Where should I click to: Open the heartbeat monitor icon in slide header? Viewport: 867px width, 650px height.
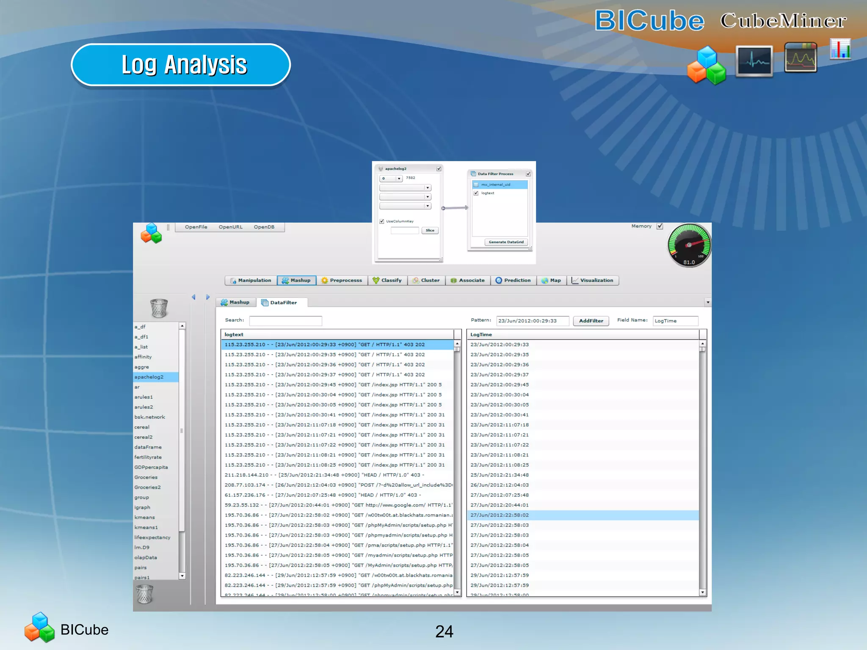(x=754, y=61)
